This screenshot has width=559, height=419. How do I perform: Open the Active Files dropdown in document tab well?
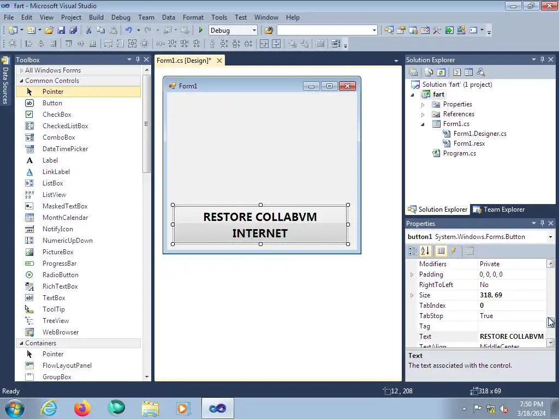coord(396,61)
